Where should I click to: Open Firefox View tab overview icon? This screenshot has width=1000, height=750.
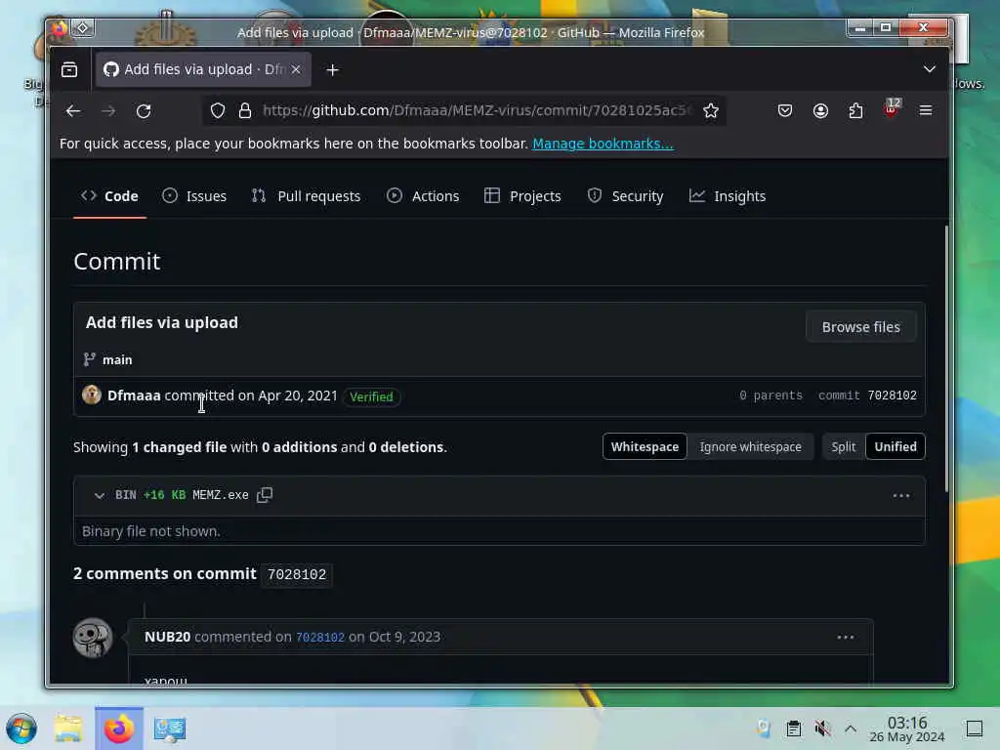(x=69, y=69)
